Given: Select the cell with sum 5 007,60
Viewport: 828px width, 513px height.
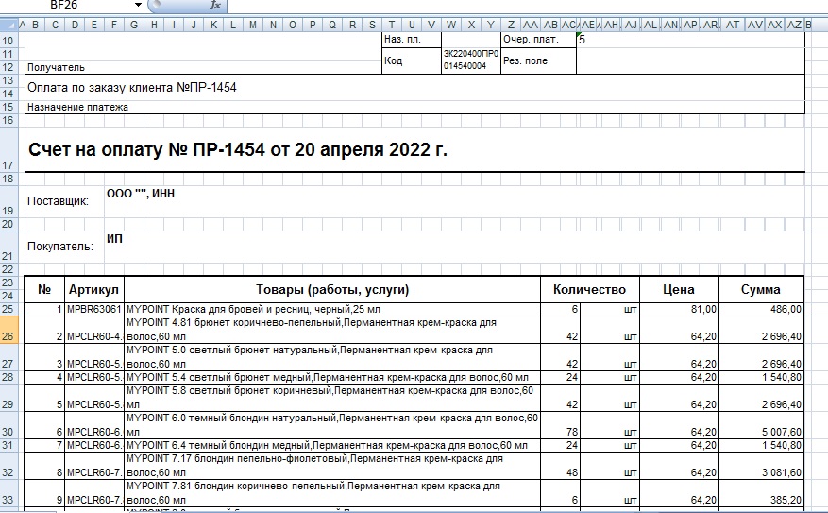Looking at the screenshot, I should pyautogui.click(x=760, y=431).
